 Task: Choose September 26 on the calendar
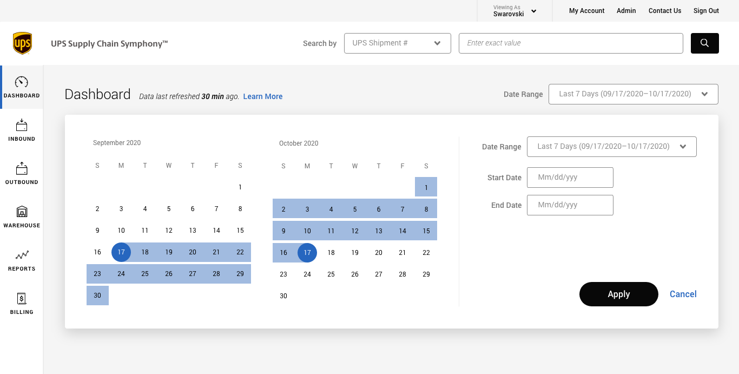coord(169,274)
